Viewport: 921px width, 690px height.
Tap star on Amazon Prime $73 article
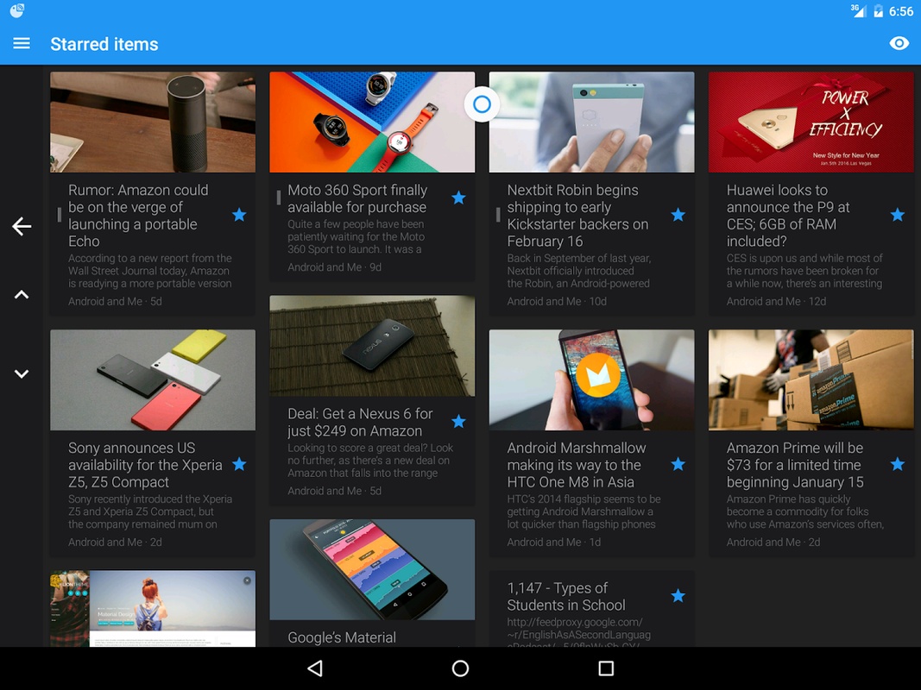(898, 464)
